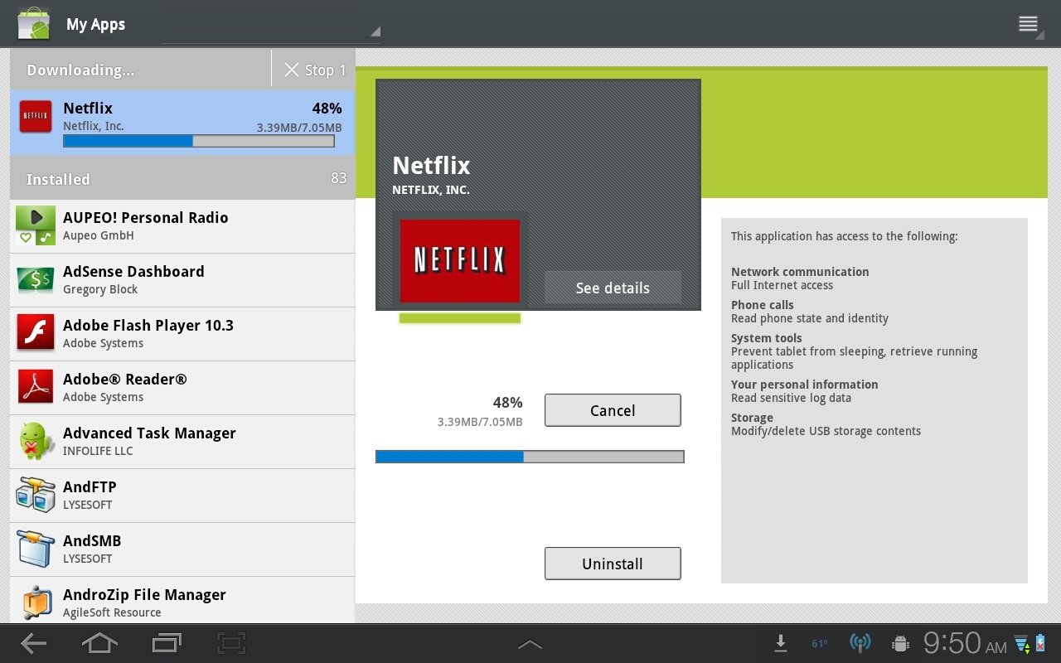The height and width of the screenshot is (663, 1061).
Task: Select the AUPEO! Personal Radio row title
Action: pos(146,217)
